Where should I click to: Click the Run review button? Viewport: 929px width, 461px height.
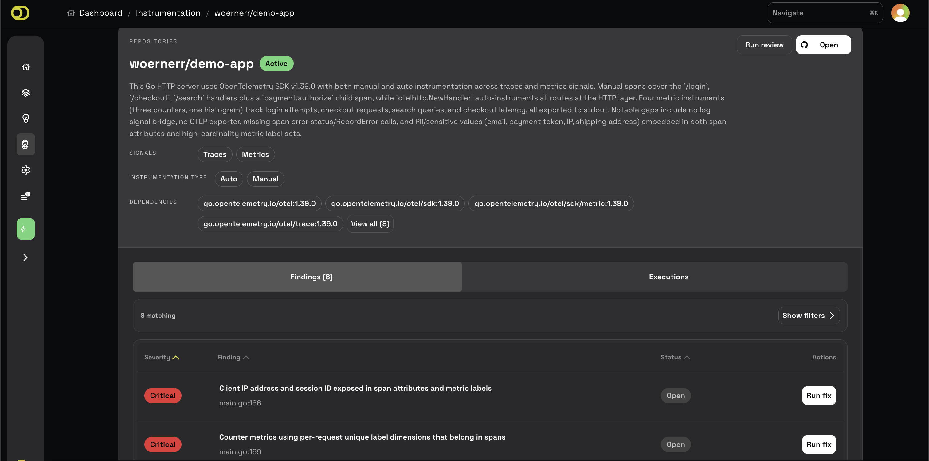(764, 45)
